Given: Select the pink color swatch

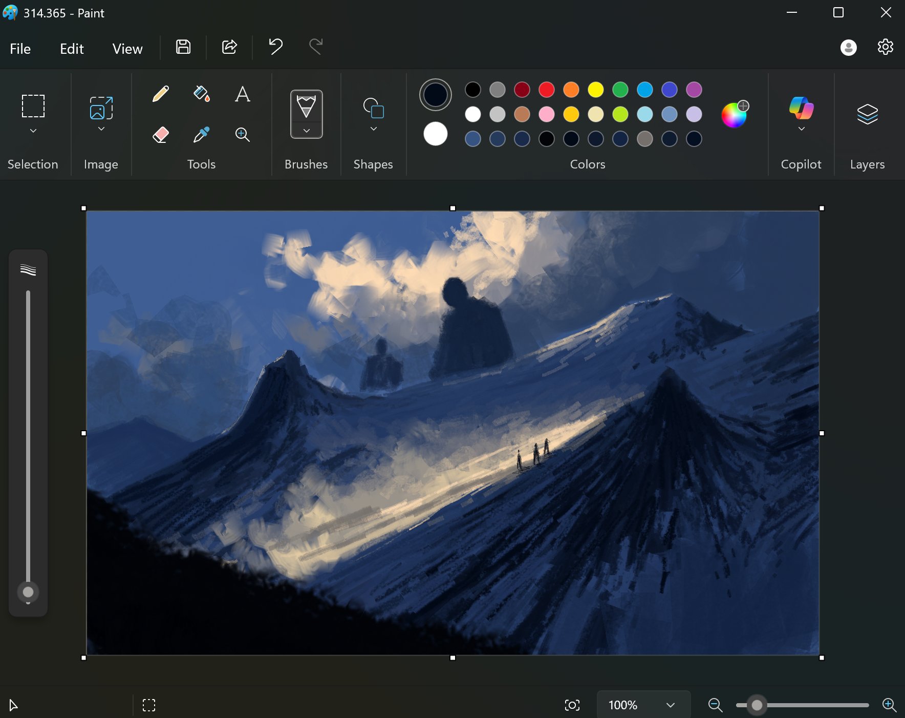Looking at the screenshot, I should click(547, 114).
